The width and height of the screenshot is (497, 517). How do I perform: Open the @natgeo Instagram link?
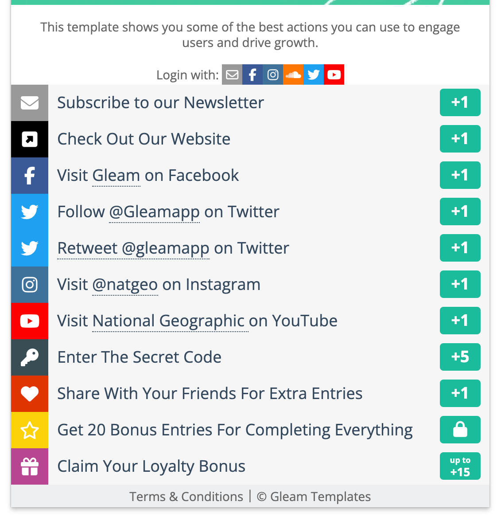[125, 285]
